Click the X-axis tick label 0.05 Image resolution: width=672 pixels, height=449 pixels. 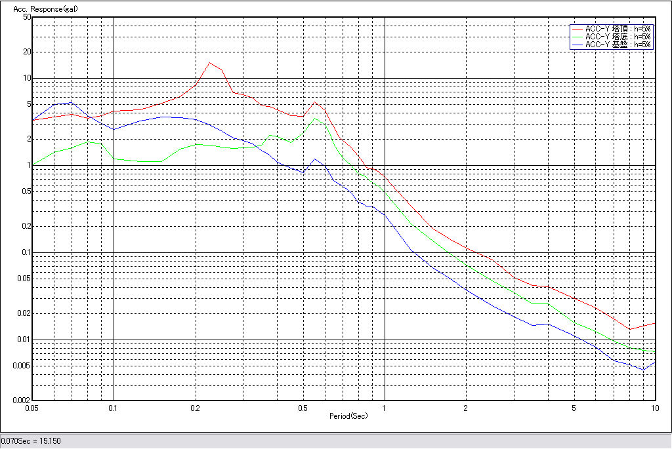coord(33,408)
